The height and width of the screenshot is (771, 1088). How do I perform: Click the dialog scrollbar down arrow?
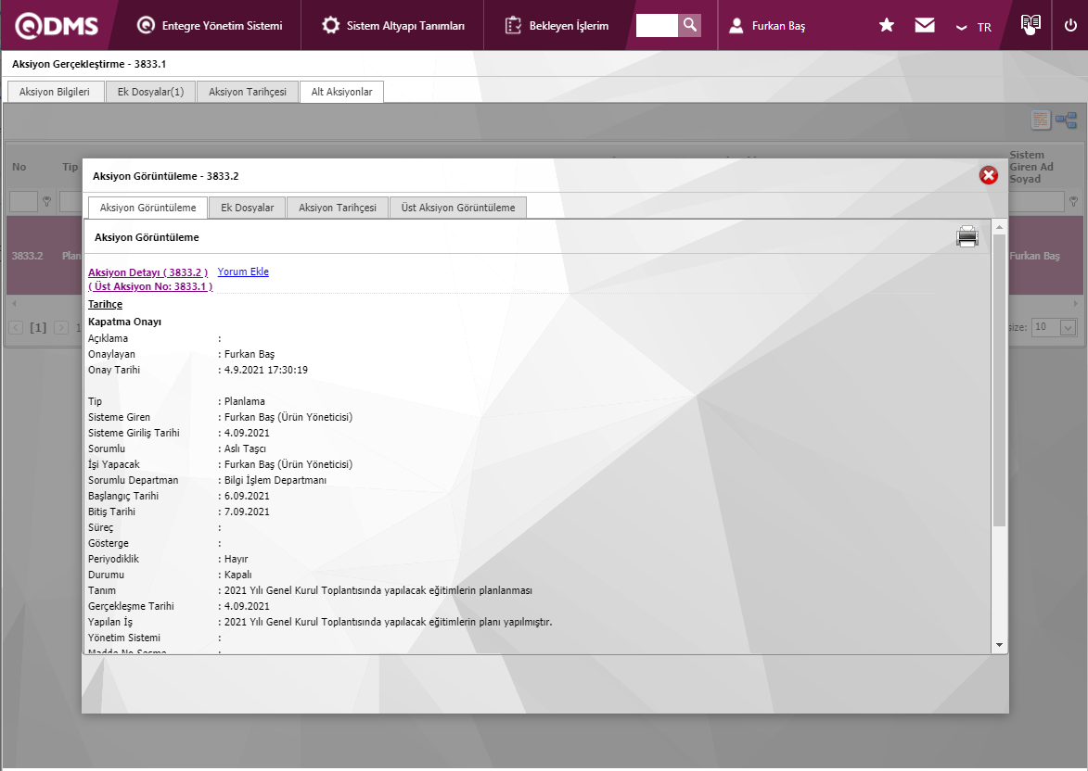999,644
